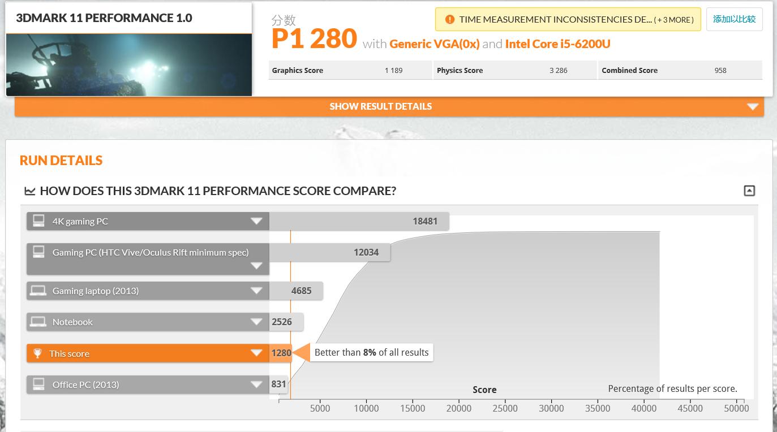Click the trophy icon on This score row

[x=37, y=353]
